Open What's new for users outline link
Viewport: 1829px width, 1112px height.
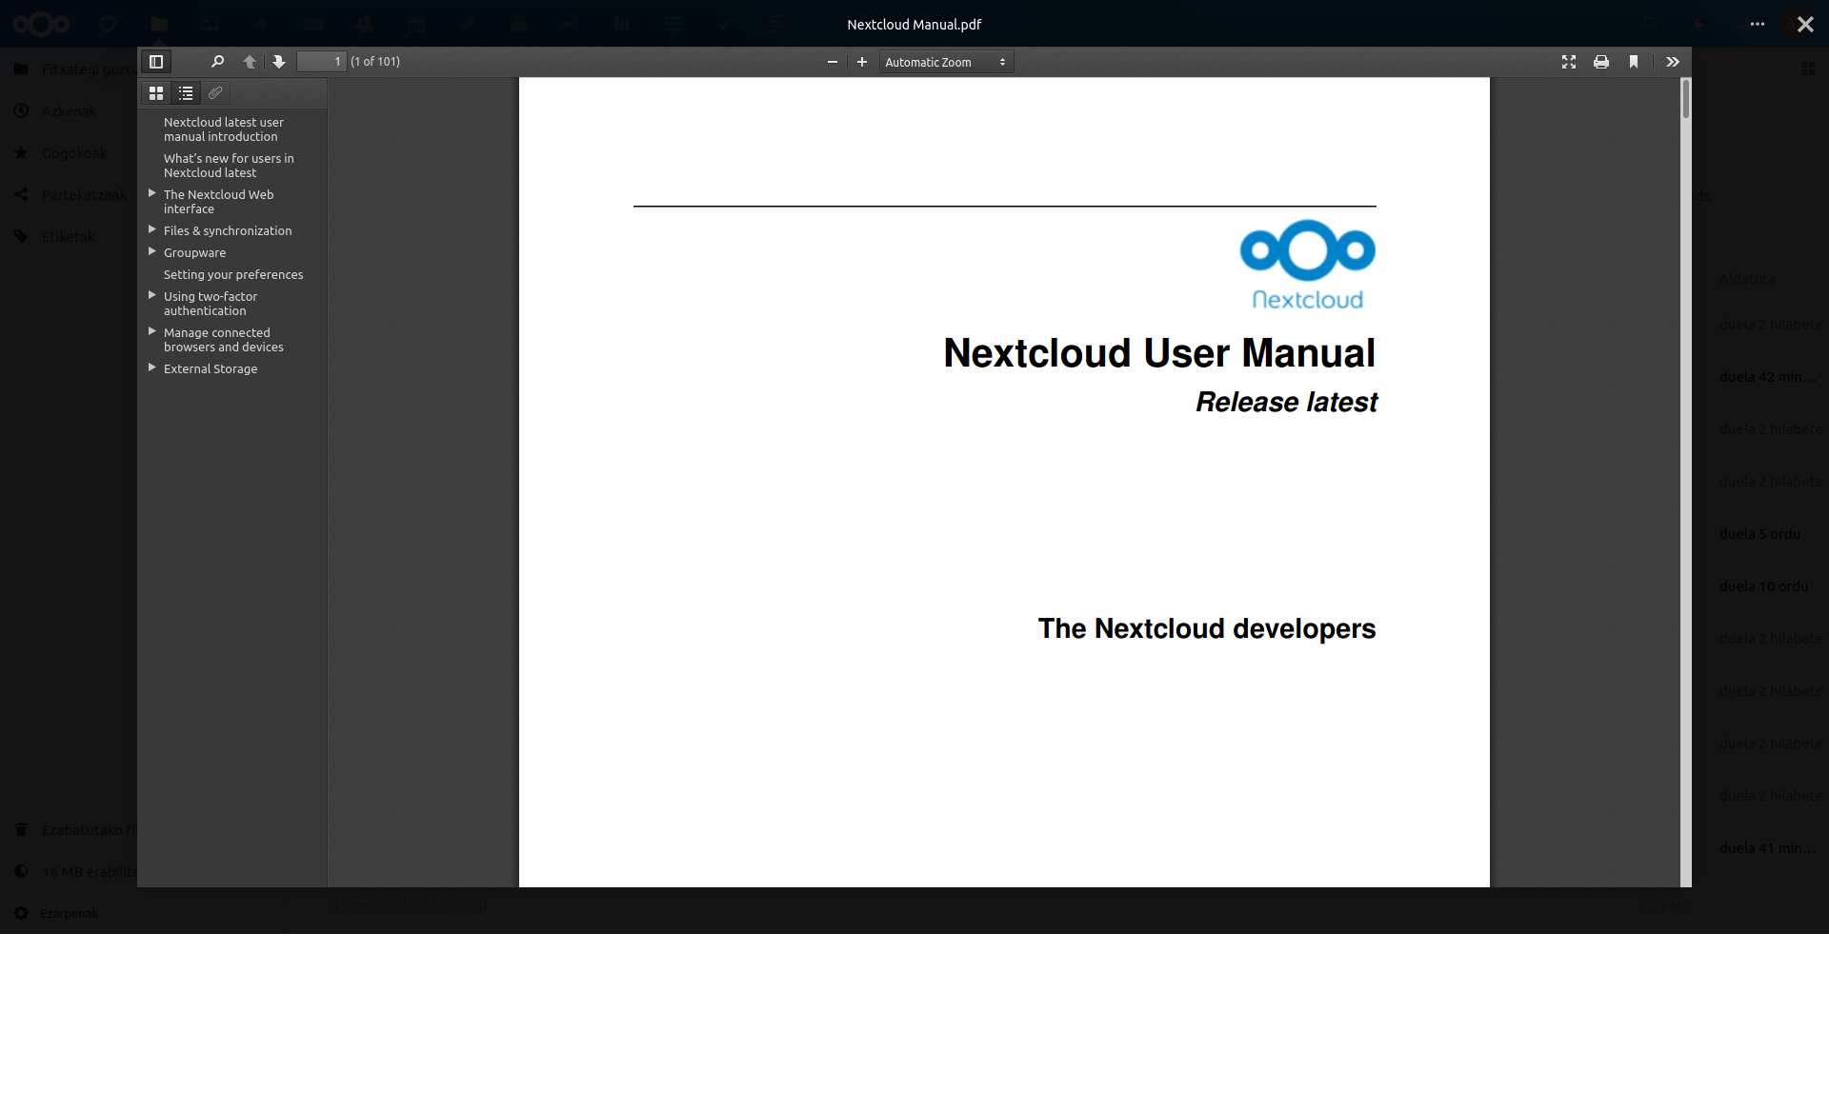click(x=229, y=166)
